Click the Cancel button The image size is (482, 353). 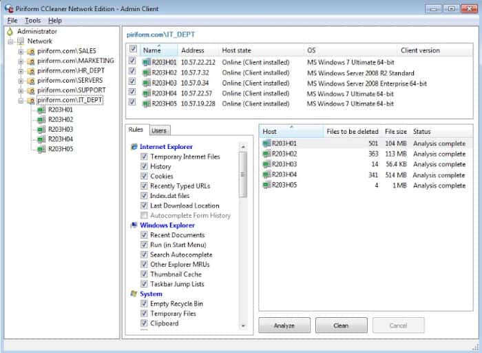coord(399,325)
